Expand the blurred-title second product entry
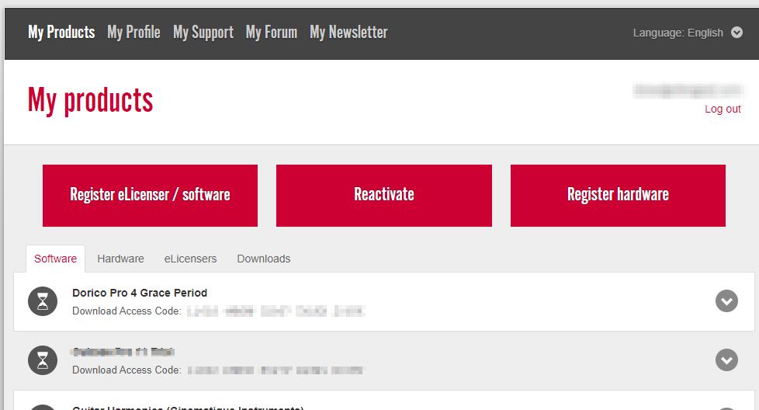This screenshot has width=759, height=410. tap(726, 360)
